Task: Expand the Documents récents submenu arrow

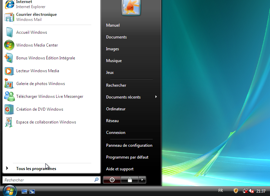Action: (156, 97)
